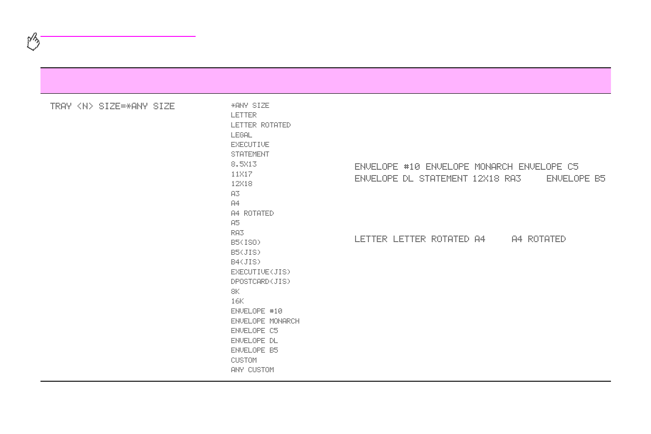Screen dimensions: 651x434
Task: Choose 12X18 in the values column
Action: coord(241,184)
